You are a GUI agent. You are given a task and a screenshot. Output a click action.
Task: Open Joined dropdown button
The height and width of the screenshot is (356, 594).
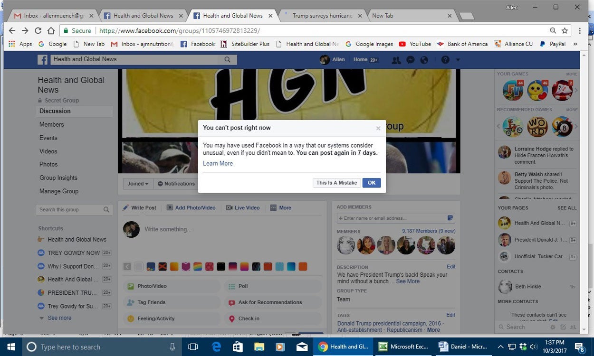(x=138, y=184)
